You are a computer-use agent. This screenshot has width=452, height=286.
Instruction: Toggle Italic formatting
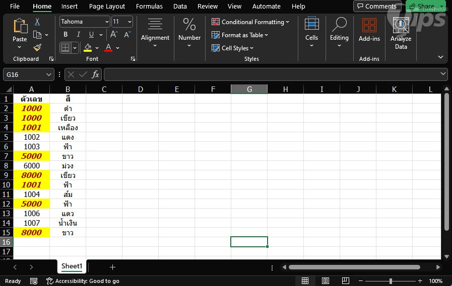coord(78,35)
